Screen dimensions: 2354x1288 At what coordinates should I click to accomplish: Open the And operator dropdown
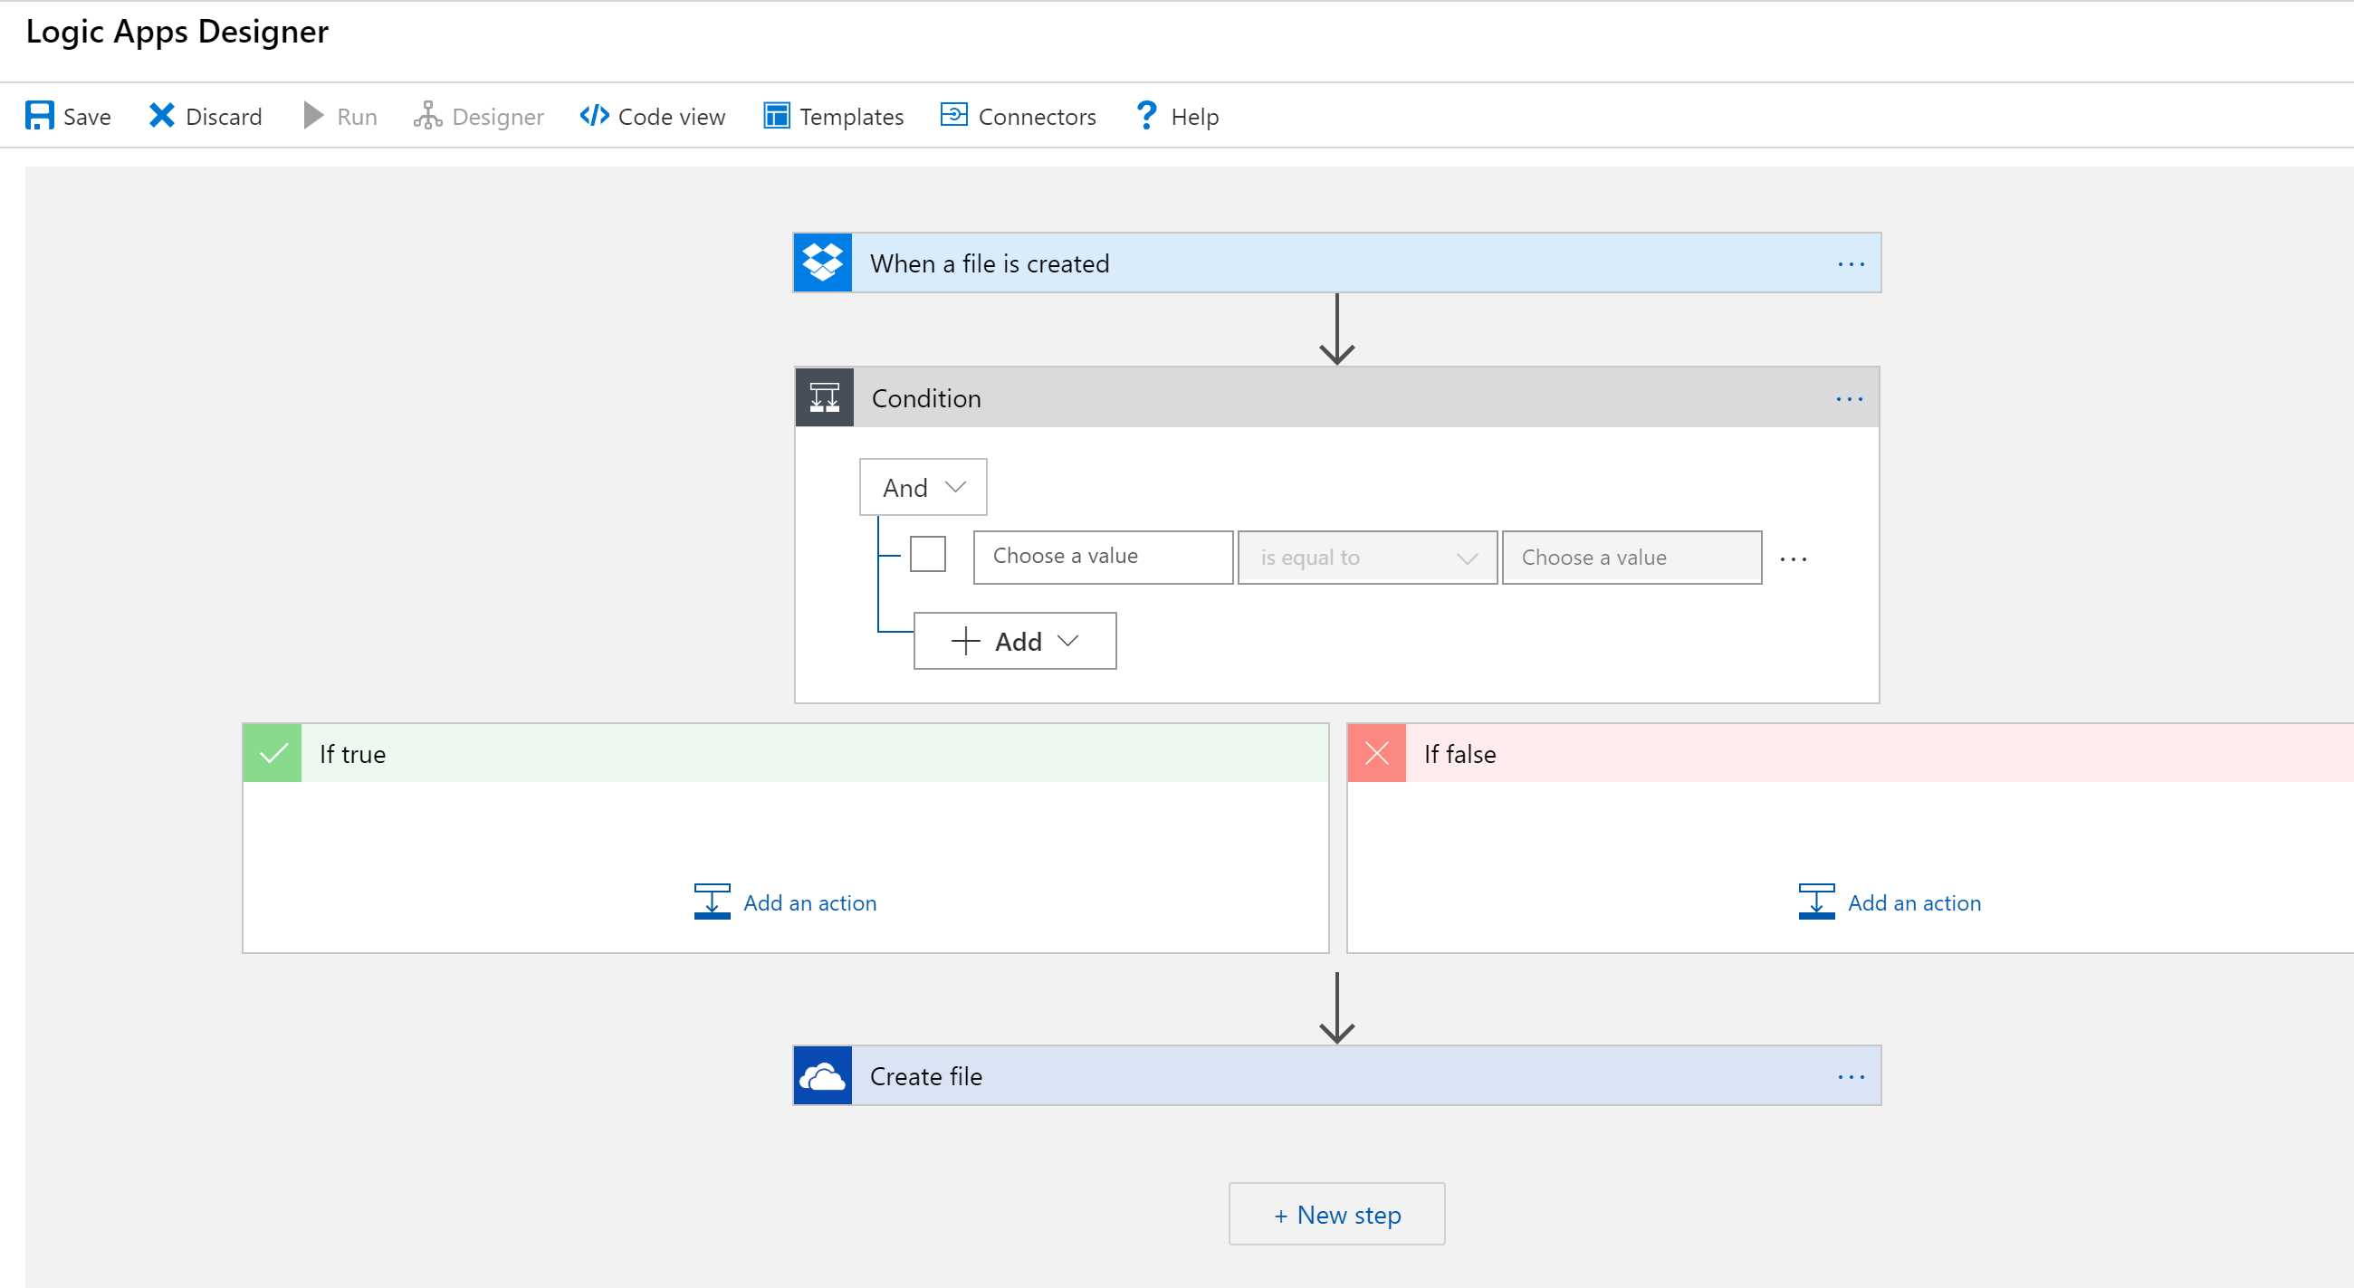[x=922, y=487]
